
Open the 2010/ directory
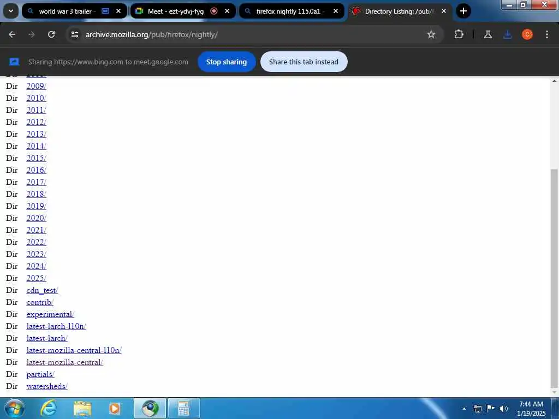click(37, 98)
